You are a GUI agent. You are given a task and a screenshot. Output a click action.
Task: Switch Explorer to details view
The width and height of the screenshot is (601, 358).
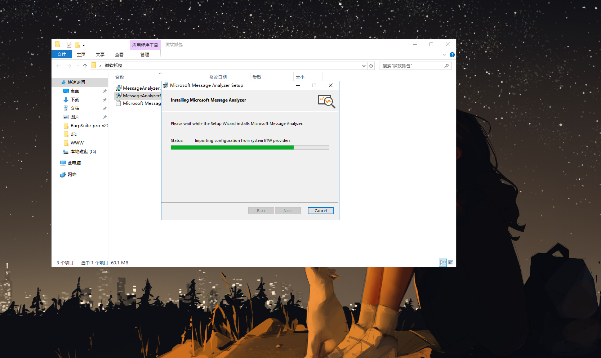443,263
